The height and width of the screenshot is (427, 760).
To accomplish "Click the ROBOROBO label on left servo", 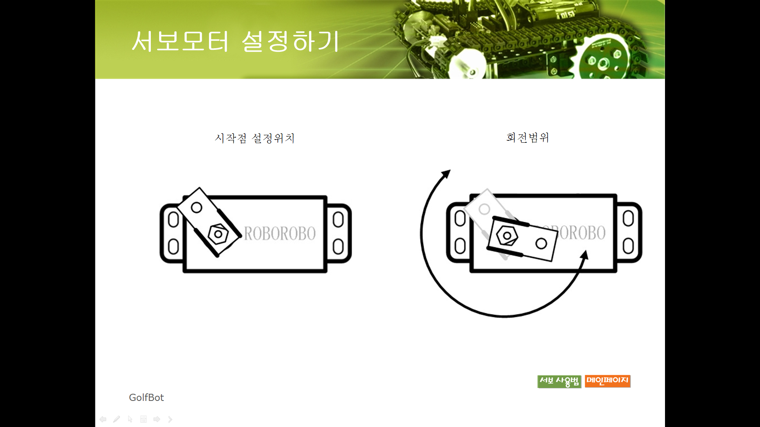I will 279,233.
